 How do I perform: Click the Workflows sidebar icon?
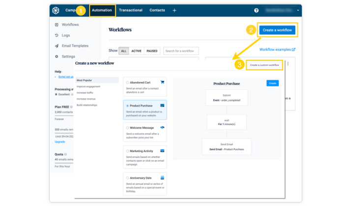click(57, 25)
